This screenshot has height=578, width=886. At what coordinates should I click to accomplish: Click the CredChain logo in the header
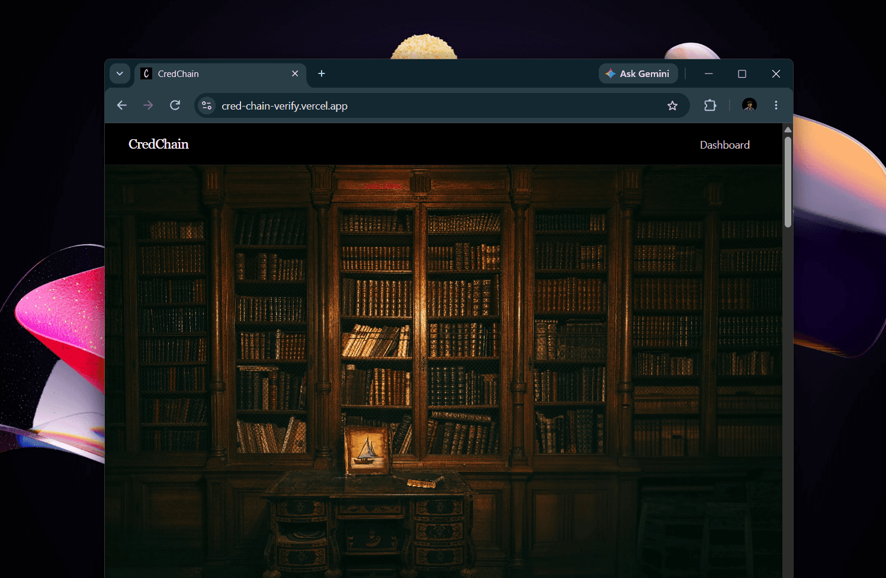point(159,144)
